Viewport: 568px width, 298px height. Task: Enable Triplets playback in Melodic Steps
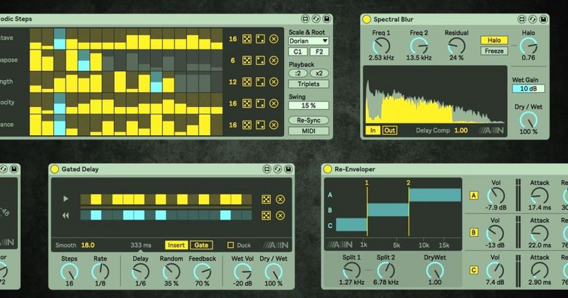(308, 84)
